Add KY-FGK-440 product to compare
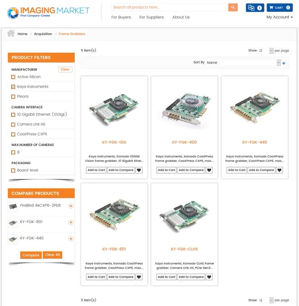299x306 pixels. pos(261,170)
